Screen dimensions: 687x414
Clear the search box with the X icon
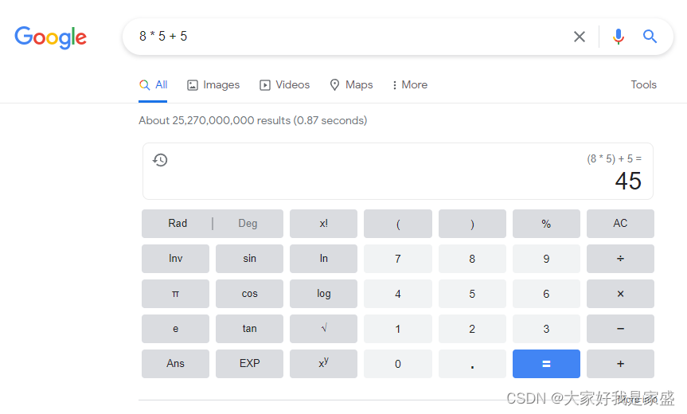[580, 37]
